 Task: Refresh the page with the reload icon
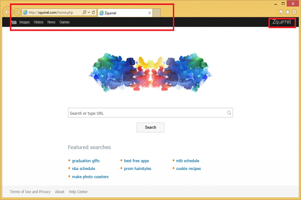tap(93, 12)
